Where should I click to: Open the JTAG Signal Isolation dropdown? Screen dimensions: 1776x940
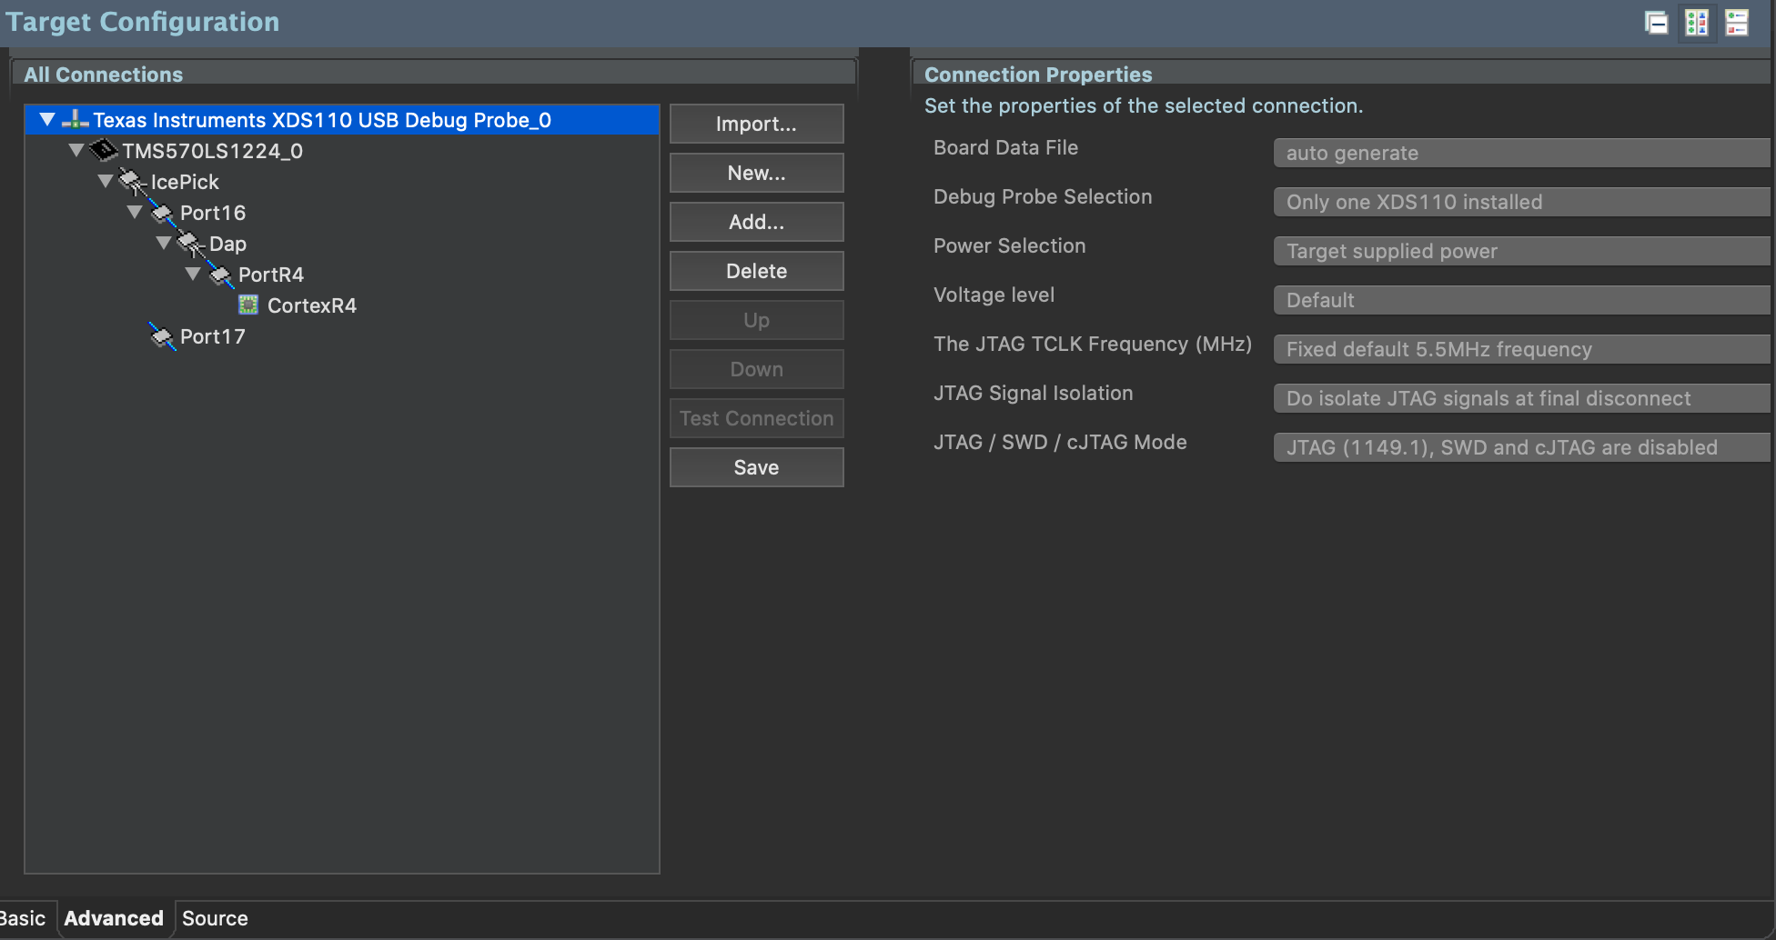click(1522, 398)
